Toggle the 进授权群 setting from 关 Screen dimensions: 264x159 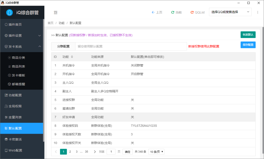point(133,100)
